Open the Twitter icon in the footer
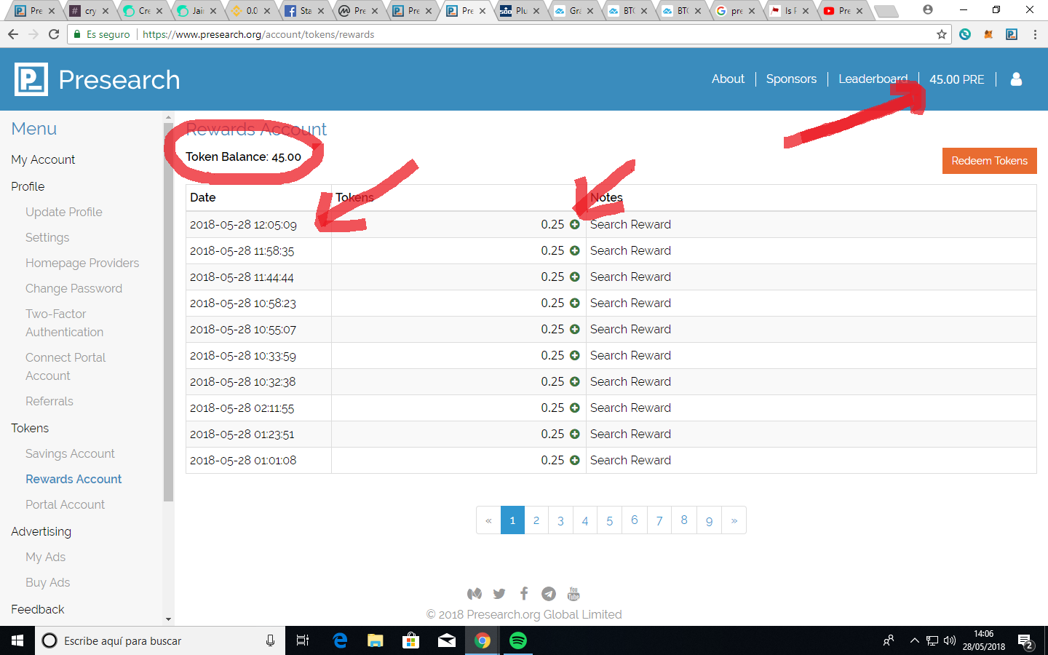Image resolution: width=1048 pixels, height=655 pixels. (499, 594)
